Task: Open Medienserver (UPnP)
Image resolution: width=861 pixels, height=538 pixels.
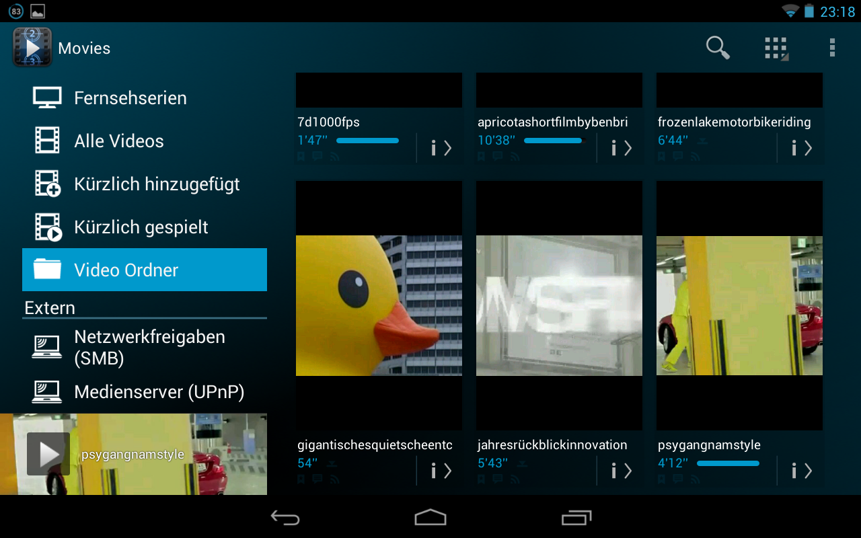Action: click(x=145, y=391)
